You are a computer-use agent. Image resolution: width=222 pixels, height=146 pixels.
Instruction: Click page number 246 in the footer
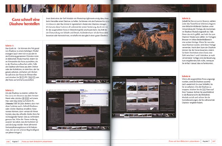[8, 141]
